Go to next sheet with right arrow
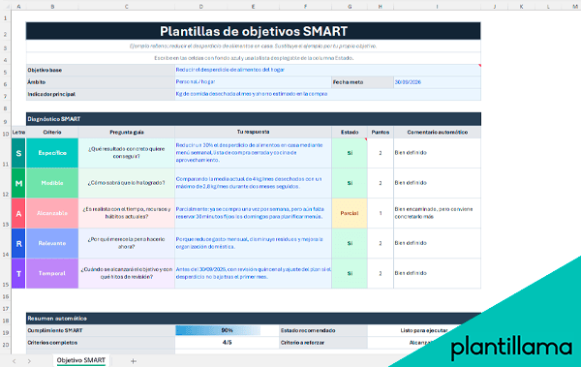 [x=29, y=361]
